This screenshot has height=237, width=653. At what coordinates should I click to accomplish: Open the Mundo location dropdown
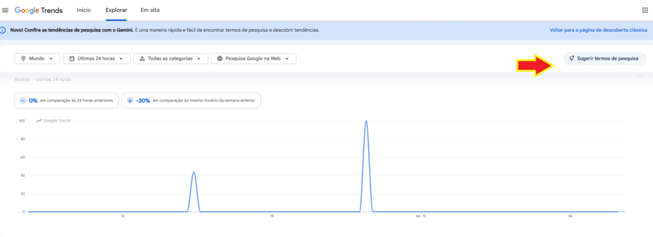38,59
